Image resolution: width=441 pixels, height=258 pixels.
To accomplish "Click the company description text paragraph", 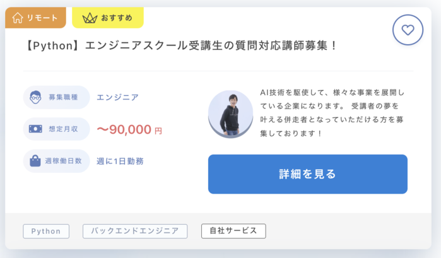I will point(332,113).
